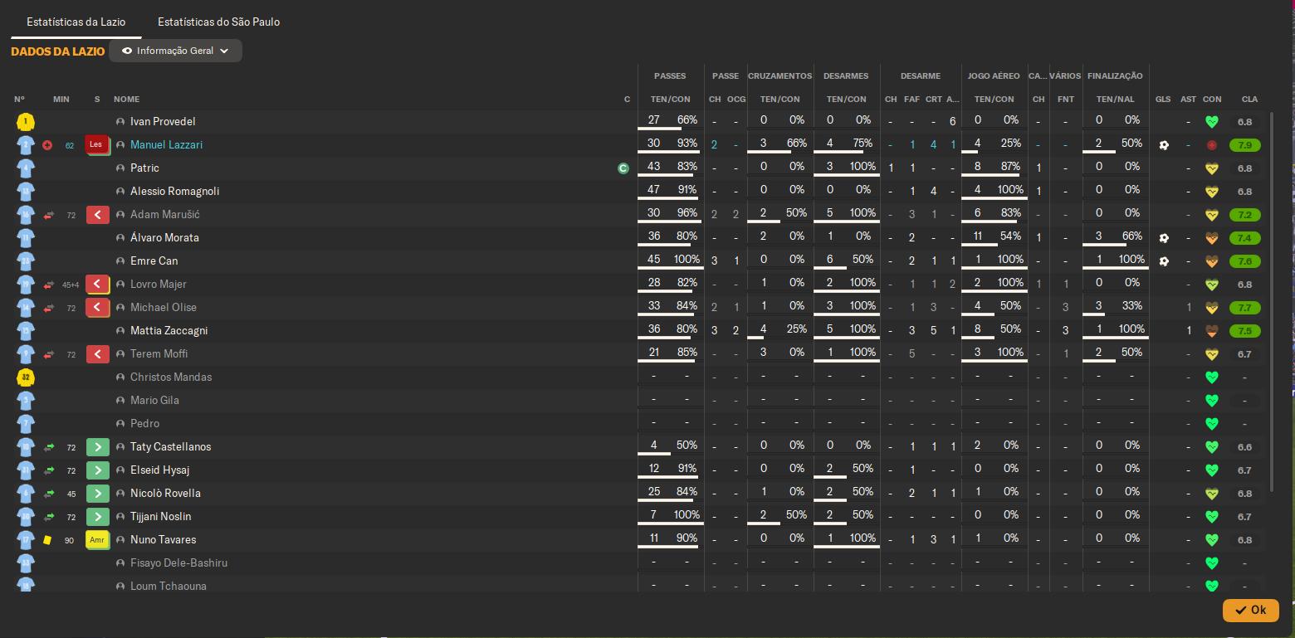
Task: Click Emre Can's 100% pass completion cell
Action: coord(687,260)
